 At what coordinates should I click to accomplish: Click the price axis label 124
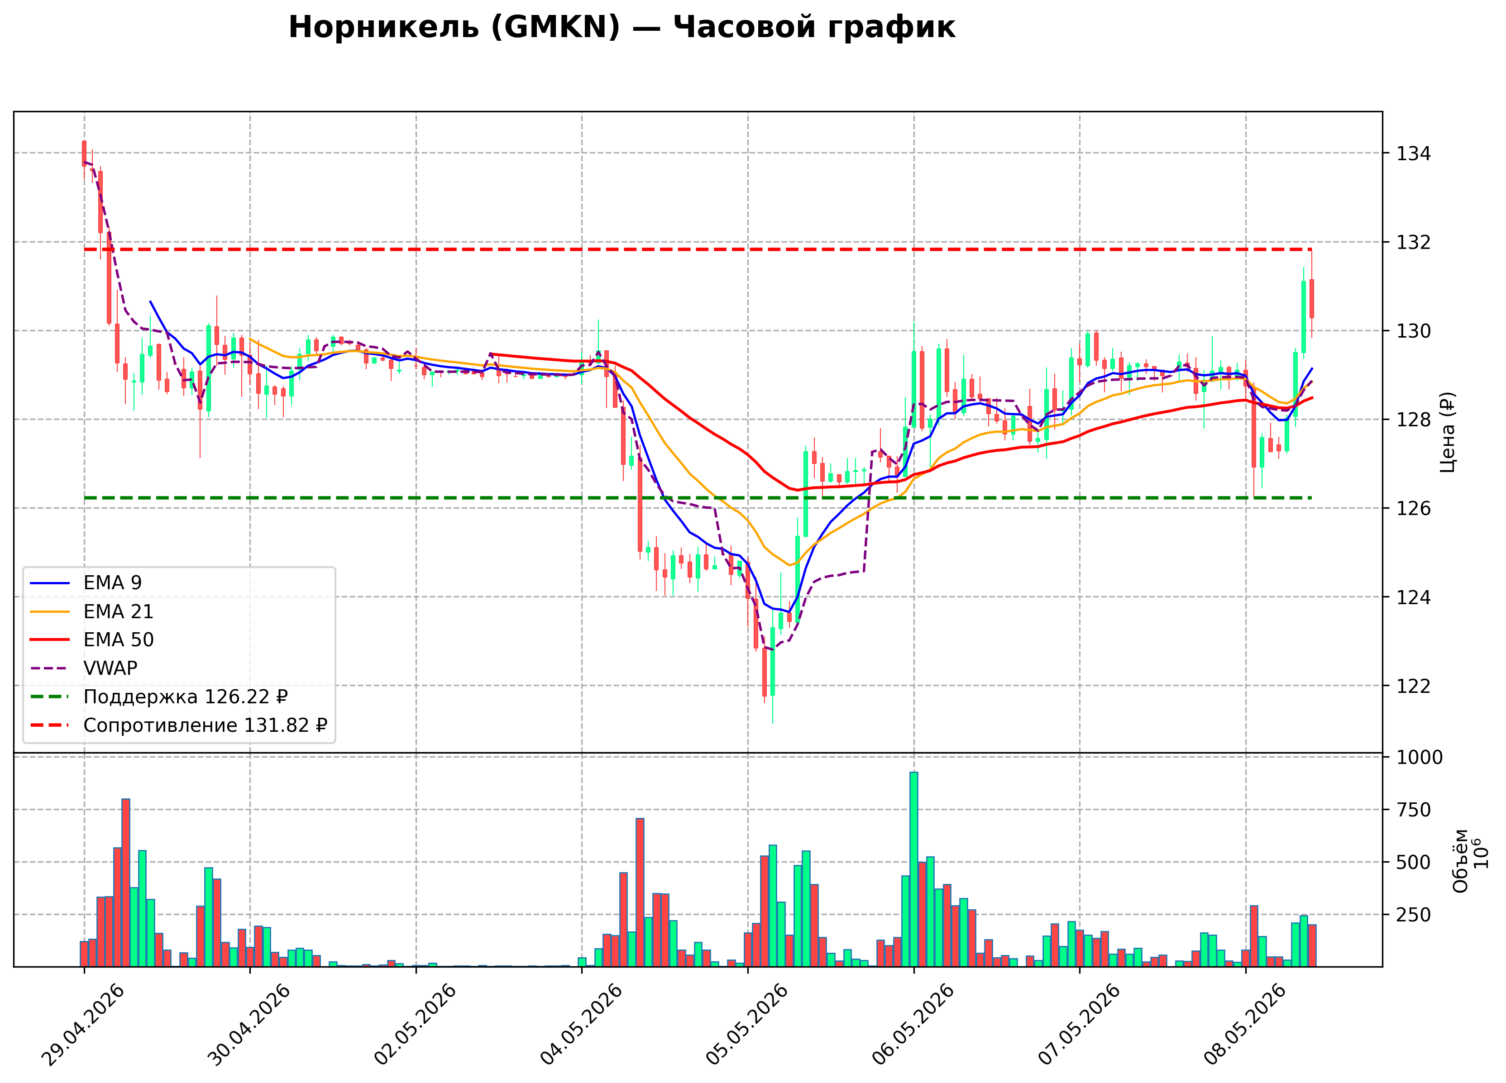tap(1414, 597)
